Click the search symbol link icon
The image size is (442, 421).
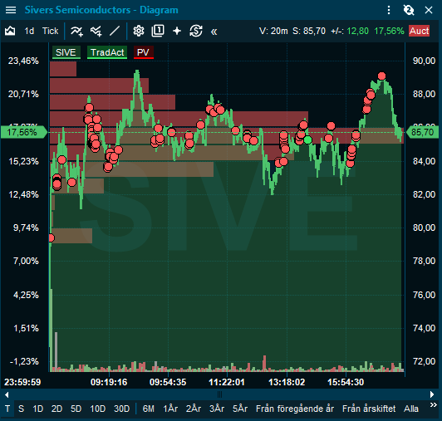coord(409,10)
